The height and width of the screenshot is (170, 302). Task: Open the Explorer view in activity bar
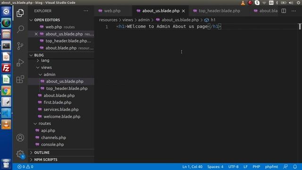point(20,13)
